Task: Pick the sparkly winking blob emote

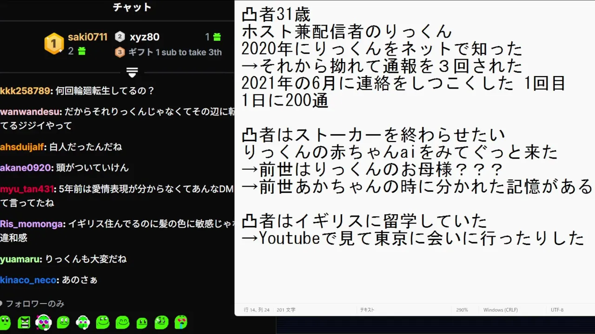Action: pos(161,321)
